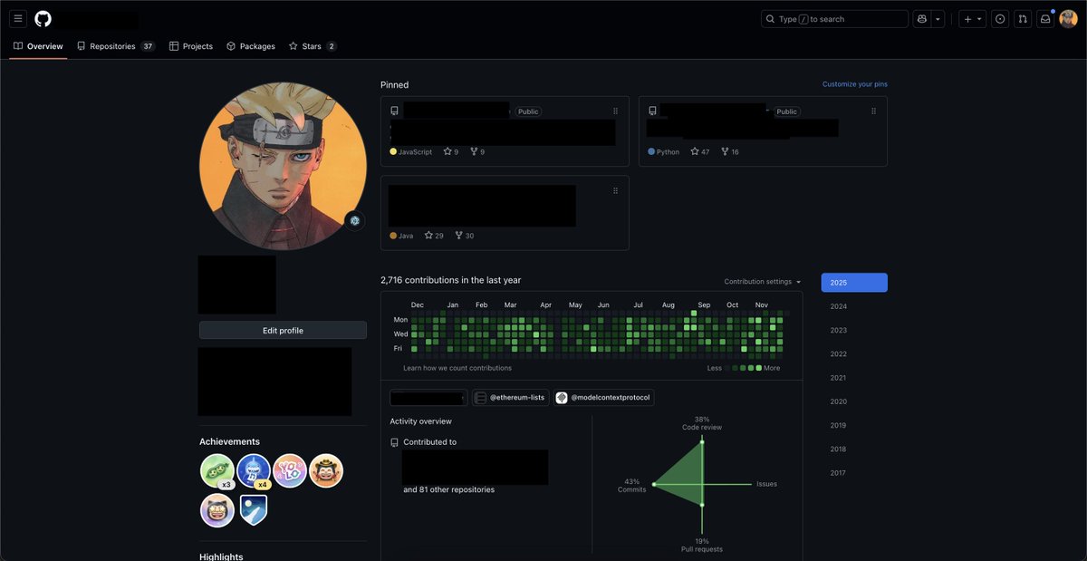Image resolution: width=1087 pixels, height=561 pixels.
Task: Switch to the Projects tab
Action: pyautogui.click(x=191, y=46)
